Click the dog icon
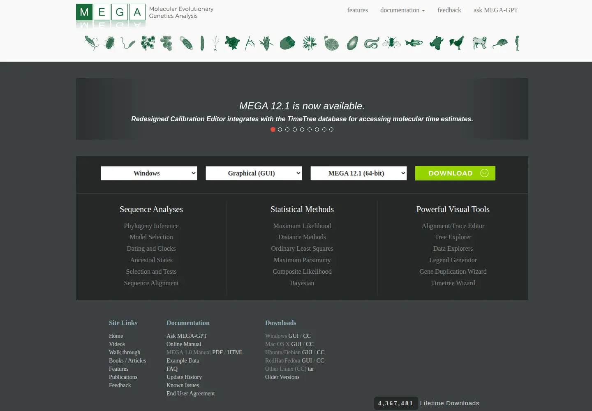Screen dimensions: 592x411 coord(479,43)
